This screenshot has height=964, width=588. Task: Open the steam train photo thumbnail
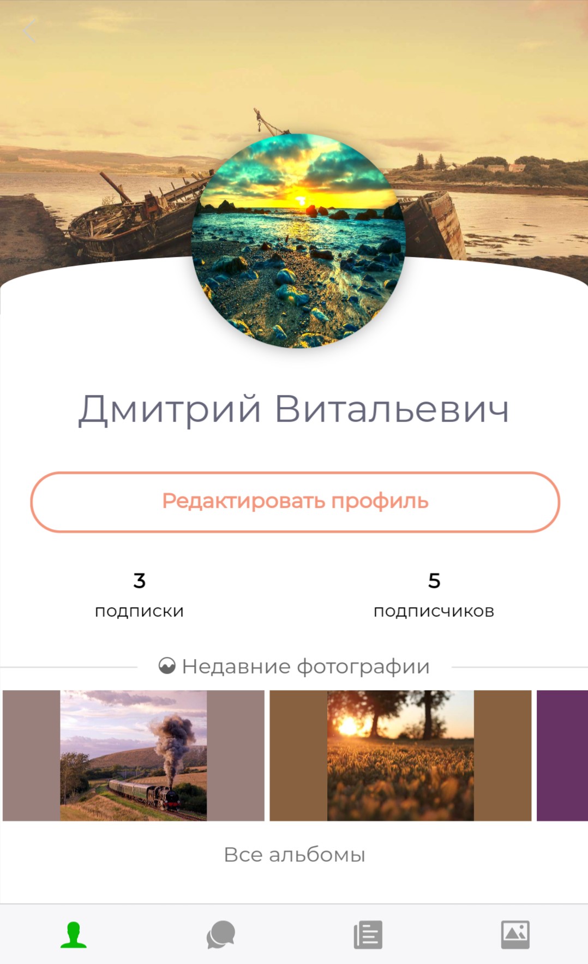[134, 756]
